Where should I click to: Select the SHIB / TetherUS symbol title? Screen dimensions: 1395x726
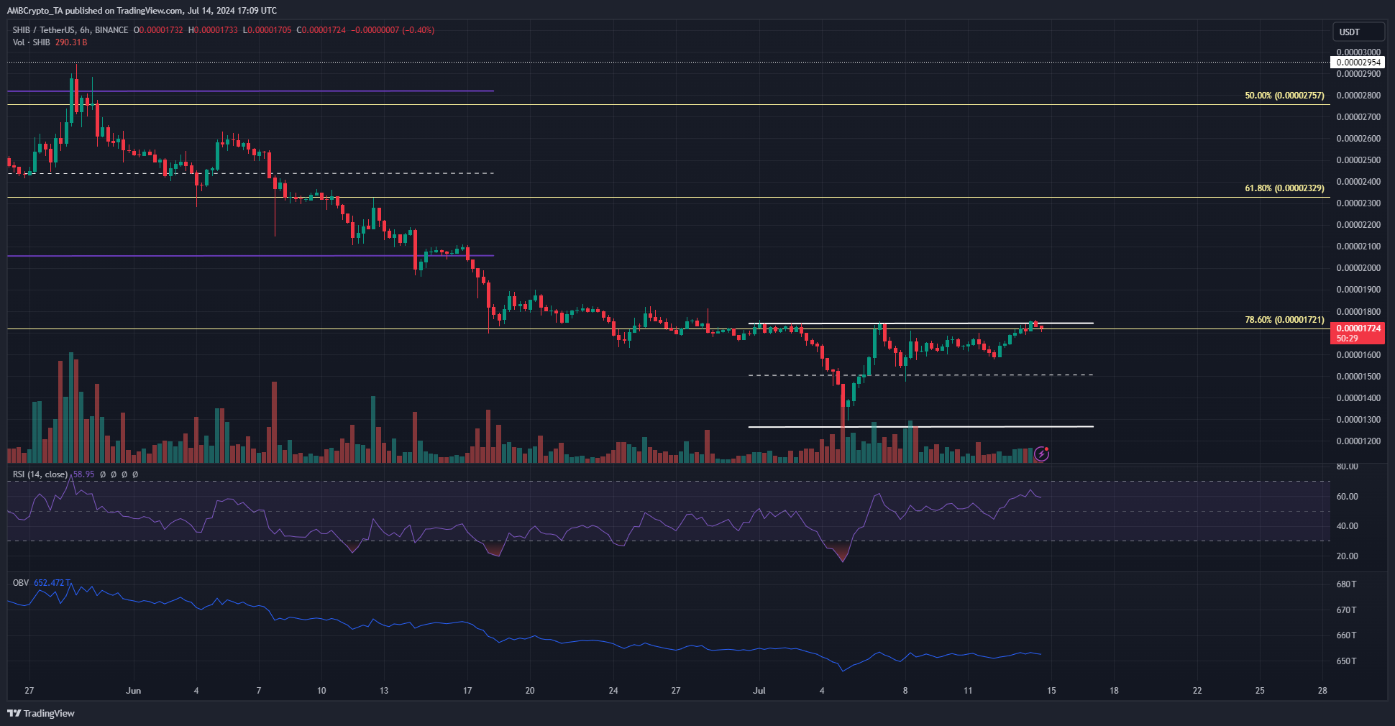click(x=70, y=30)
